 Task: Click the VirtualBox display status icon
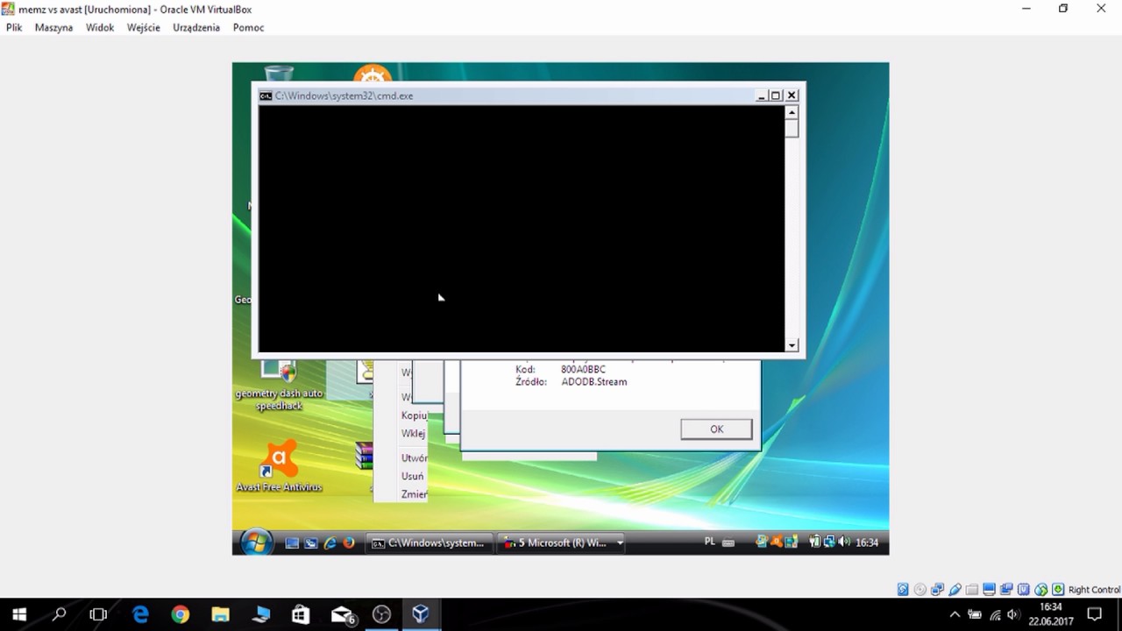[x=989, y=590]
